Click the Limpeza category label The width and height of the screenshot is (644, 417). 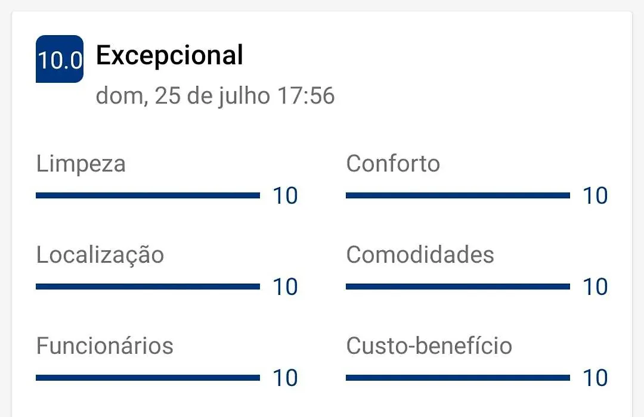(x=81, y=164)
